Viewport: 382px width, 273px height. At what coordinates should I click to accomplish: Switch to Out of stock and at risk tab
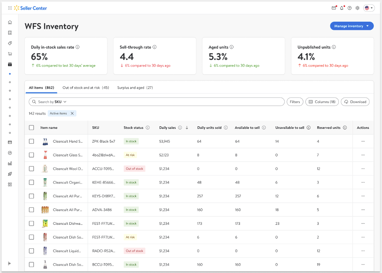86,87
